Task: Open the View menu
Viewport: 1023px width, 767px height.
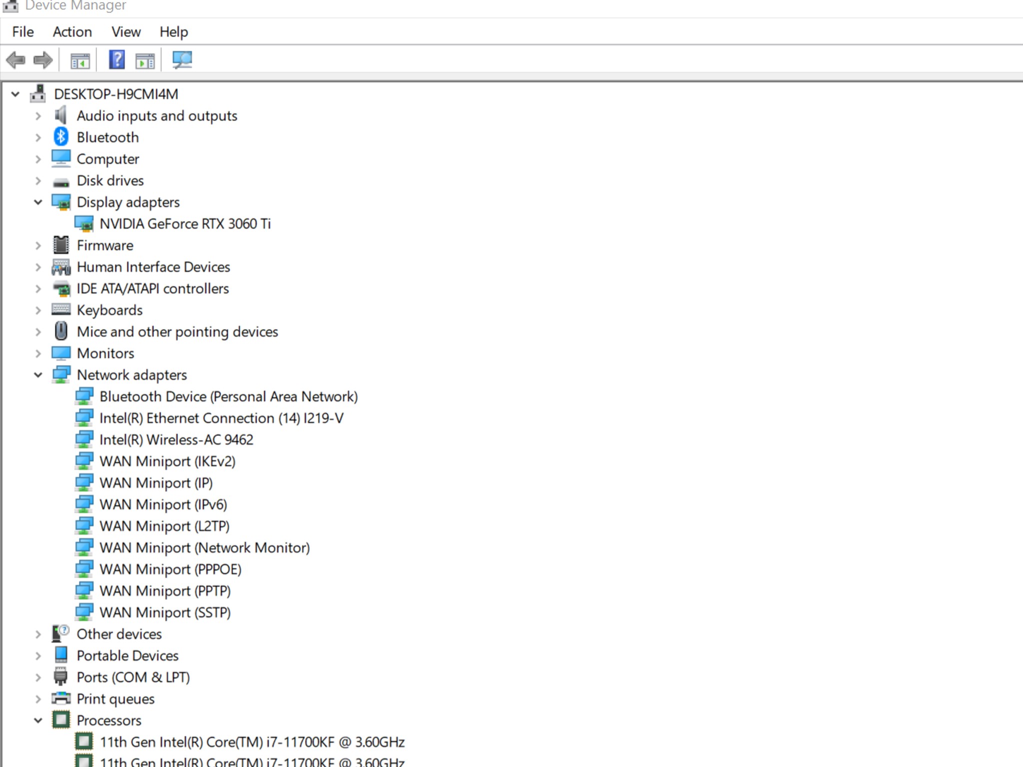Action: 126,32
